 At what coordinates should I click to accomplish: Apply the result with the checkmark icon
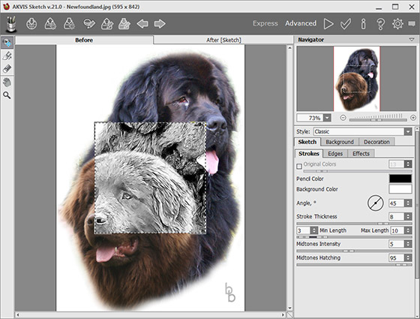tap(346, 24)
